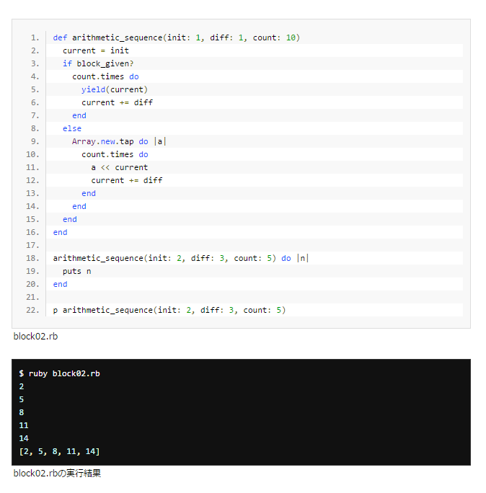The image size is (486, 493).
Task: Click the output value 14 in the terminal
Action: pos(24,438)
